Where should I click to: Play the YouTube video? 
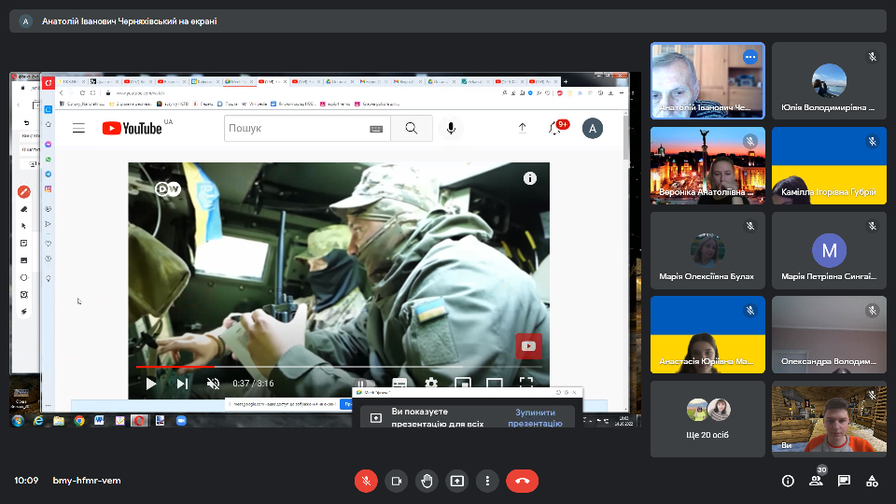[151, 383]
